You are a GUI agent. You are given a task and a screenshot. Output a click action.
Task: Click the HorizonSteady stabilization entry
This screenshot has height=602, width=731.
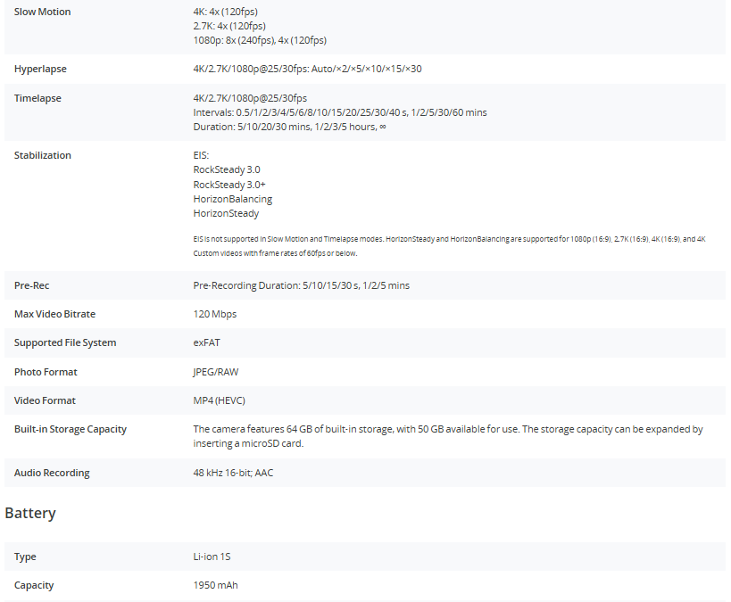(226, 214)
